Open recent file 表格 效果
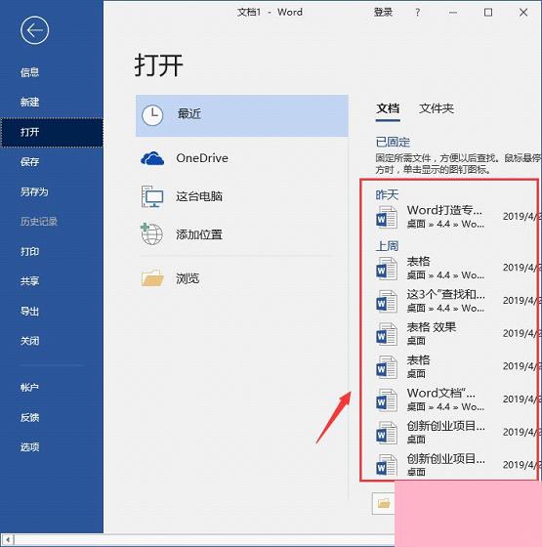The height and width of the screenshot is (547, 542). pos(432,327)
